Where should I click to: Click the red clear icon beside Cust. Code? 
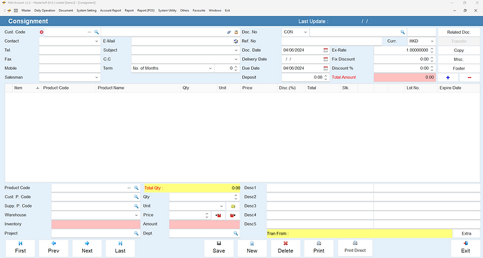41,32
